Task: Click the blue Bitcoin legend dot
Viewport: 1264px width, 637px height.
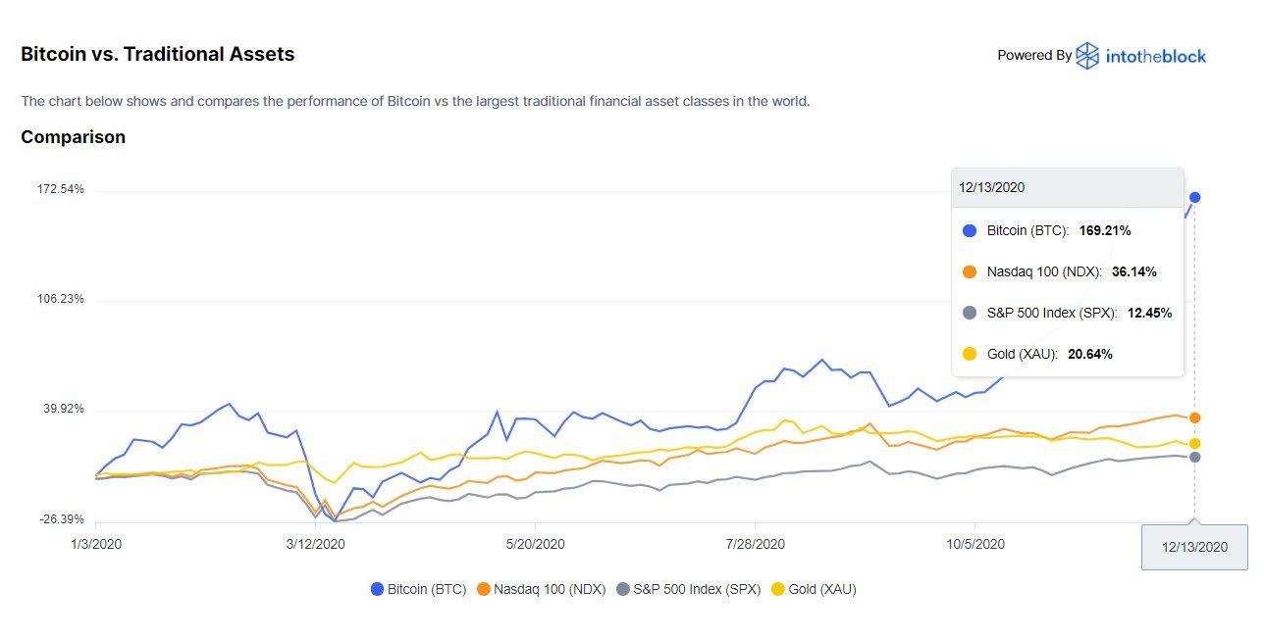Action: [x=377, y=589]
